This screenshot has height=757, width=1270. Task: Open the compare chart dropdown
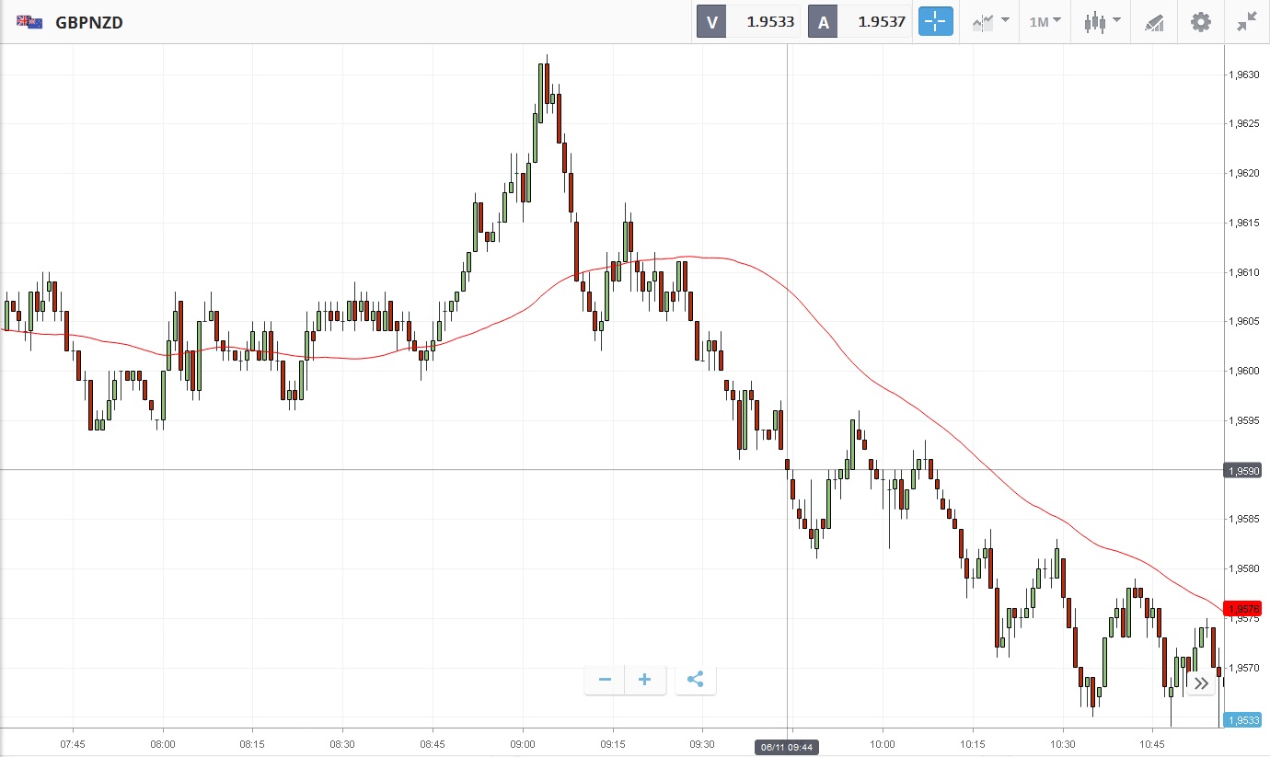[x=990, y=22]
